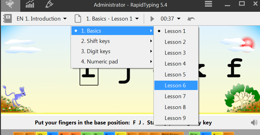
Task: Expand the 00:37 timer dropdown
Action: [170, 19]
